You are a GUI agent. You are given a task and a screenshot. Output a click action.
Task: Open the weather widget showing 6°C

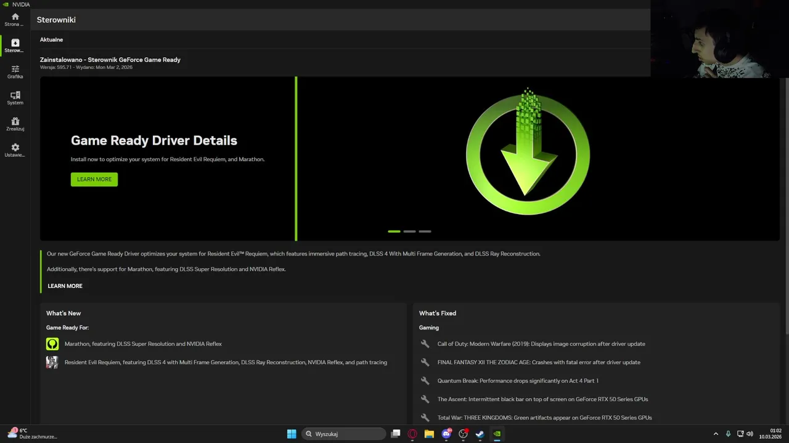pyautogui.click(x=32, y=434)
